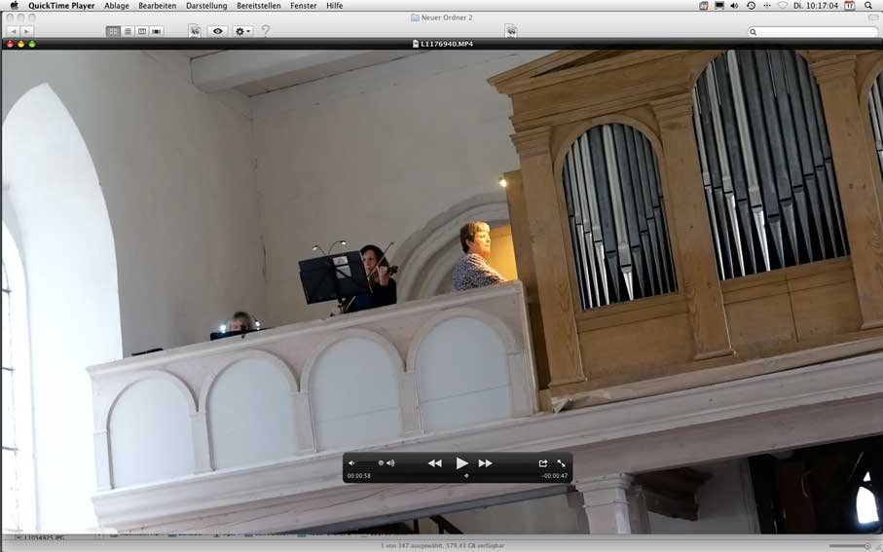883x552 pixels.
Task: Open Spotlight search in the menu bar
Action: tap(868, 6)
